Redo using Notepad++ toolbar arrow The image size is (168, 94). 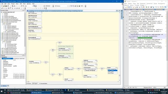point(148,7)
